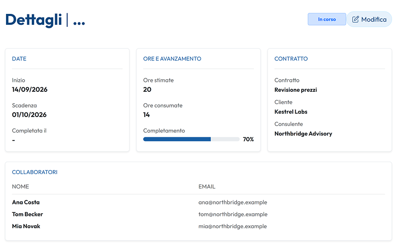Click the COLLABORATORI section heading

pyautogui.click(x=35, y=172)
